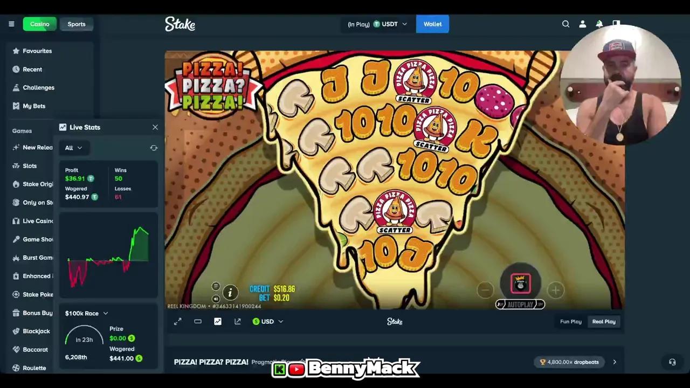
Task: Open the game's hamburger settings menu
Action: tap(216, 286)
